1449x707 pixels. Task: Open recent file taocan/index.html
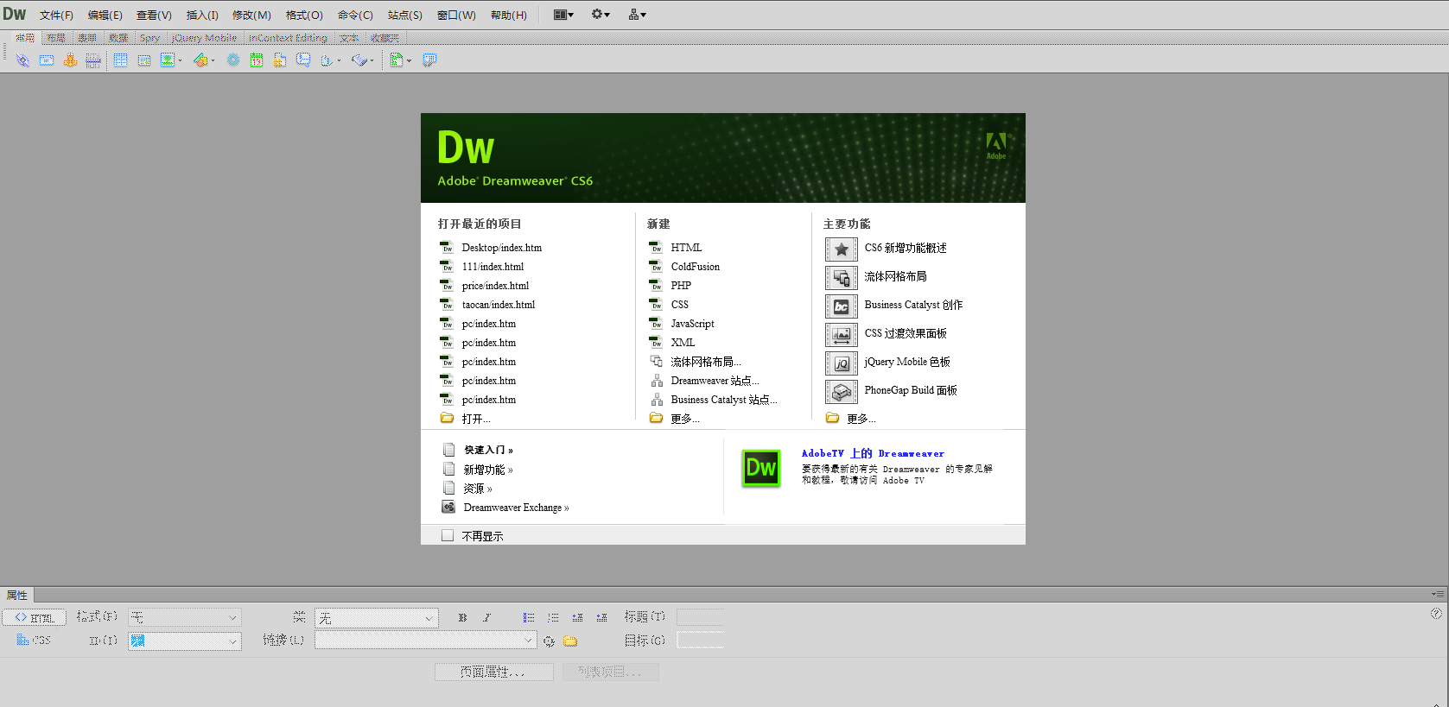coord(499,305)
